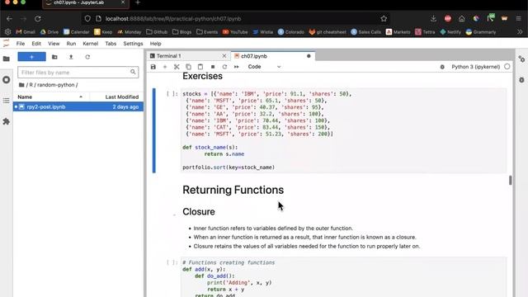
Task: Refresh the file list
Action: coord(87,57)
